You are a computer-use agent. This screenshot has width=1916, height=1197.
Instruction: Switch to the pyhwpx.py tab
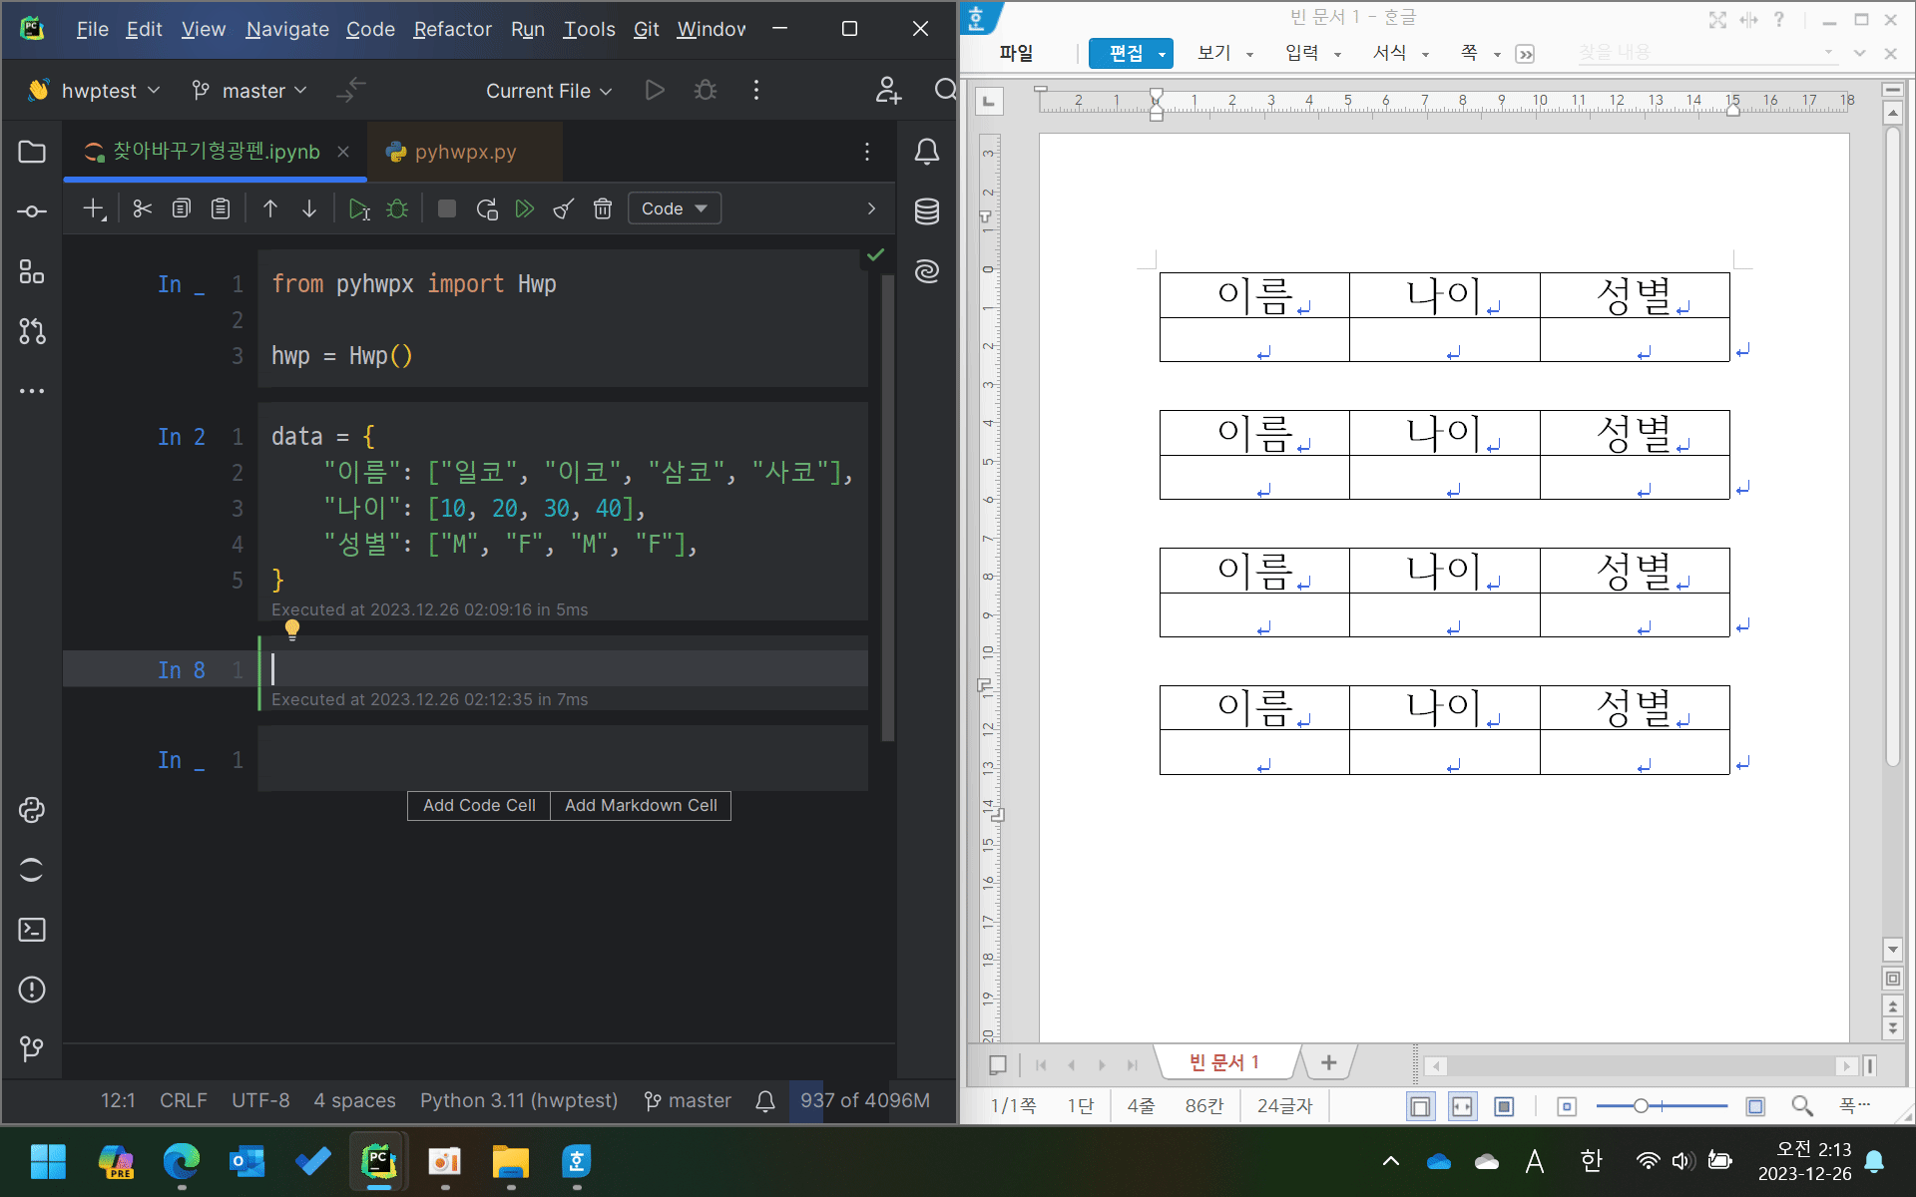[464, 152]
